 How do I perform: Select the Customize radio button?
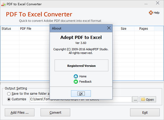coord(9,99)
